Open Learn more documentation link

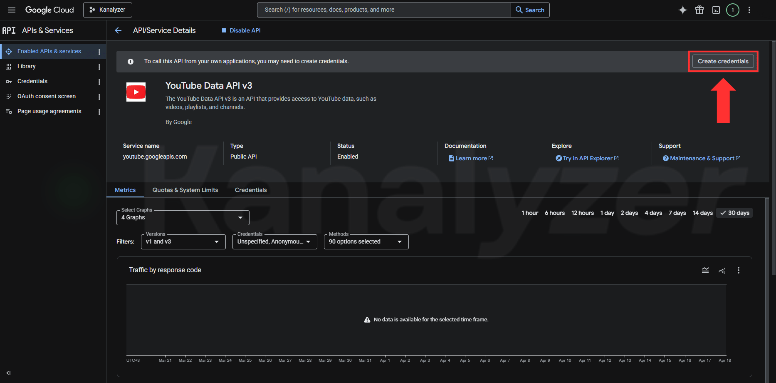coord(471,158)
